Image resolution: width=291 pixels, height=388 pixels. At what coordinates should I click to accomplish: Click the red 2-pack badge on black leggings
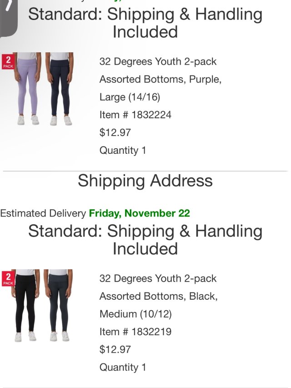coord(8,278)
